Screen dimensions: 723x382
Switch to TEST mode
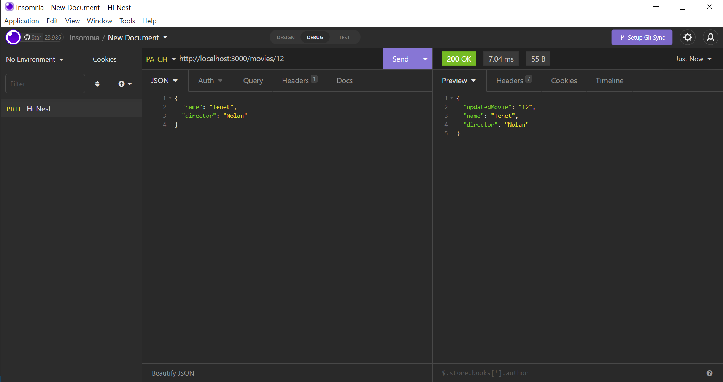344,37
